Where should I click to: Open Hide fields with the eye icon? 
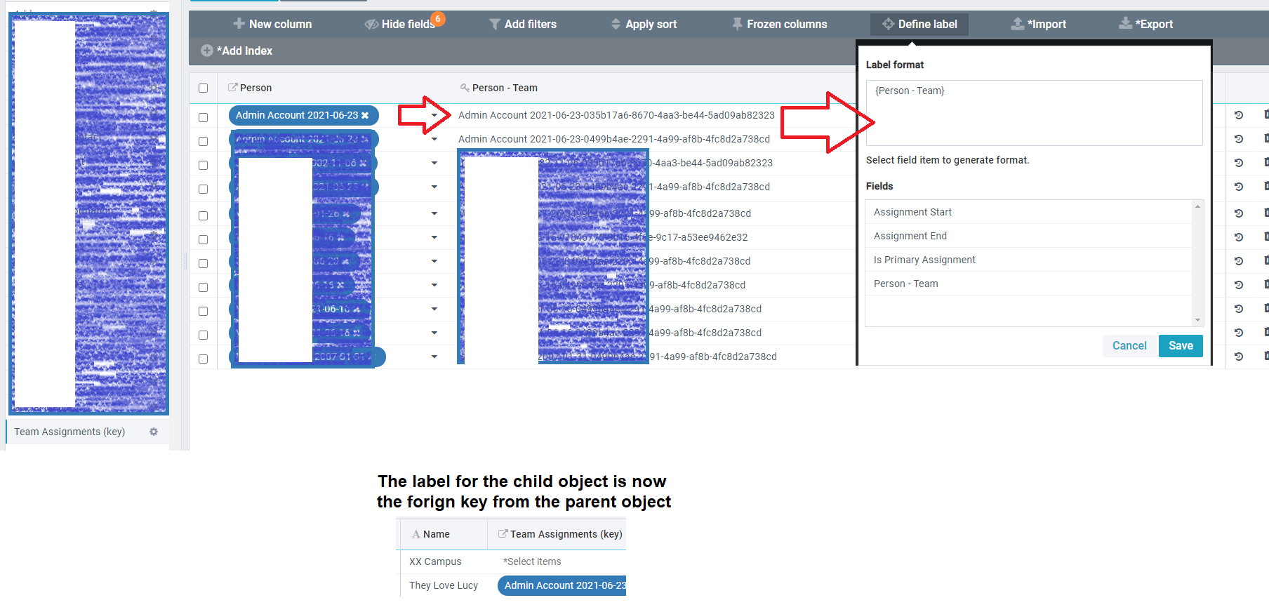371,25
